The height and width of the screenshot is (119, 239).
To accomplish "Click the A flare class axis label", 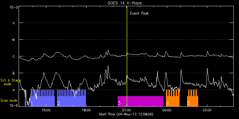I will (x=14, y=90).
